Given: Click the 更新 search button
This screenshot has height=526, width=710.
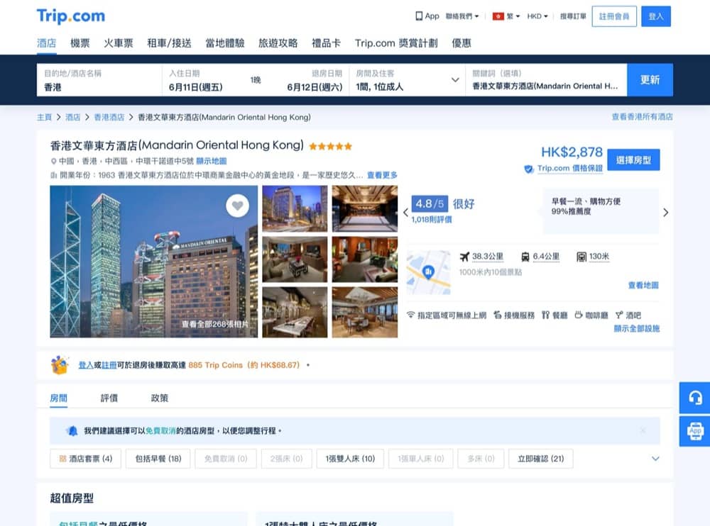Looking at the screenshot, I should (x=650, y=80).
